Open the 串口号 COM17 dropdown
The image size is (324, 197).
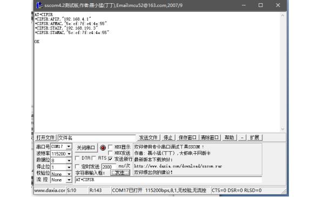click(x=69, y=146)
